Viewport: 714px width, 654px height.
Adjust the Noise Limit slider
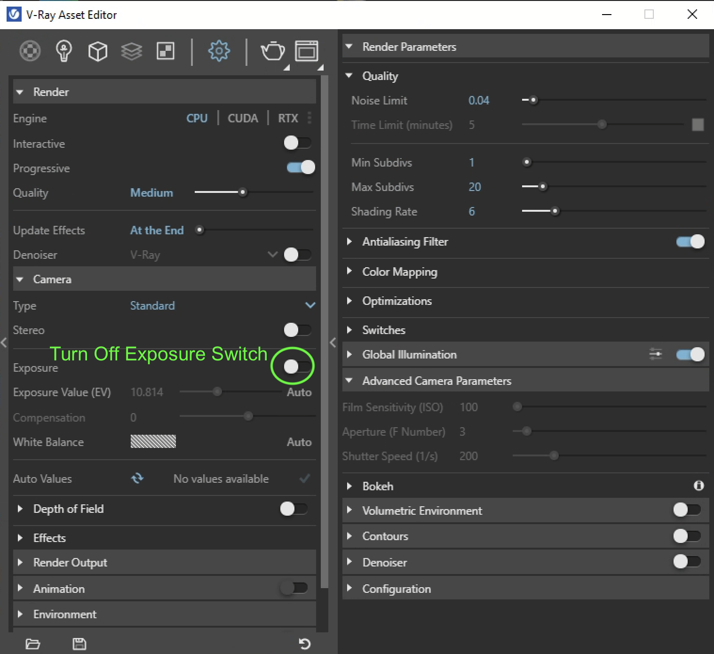coord(614,100)
